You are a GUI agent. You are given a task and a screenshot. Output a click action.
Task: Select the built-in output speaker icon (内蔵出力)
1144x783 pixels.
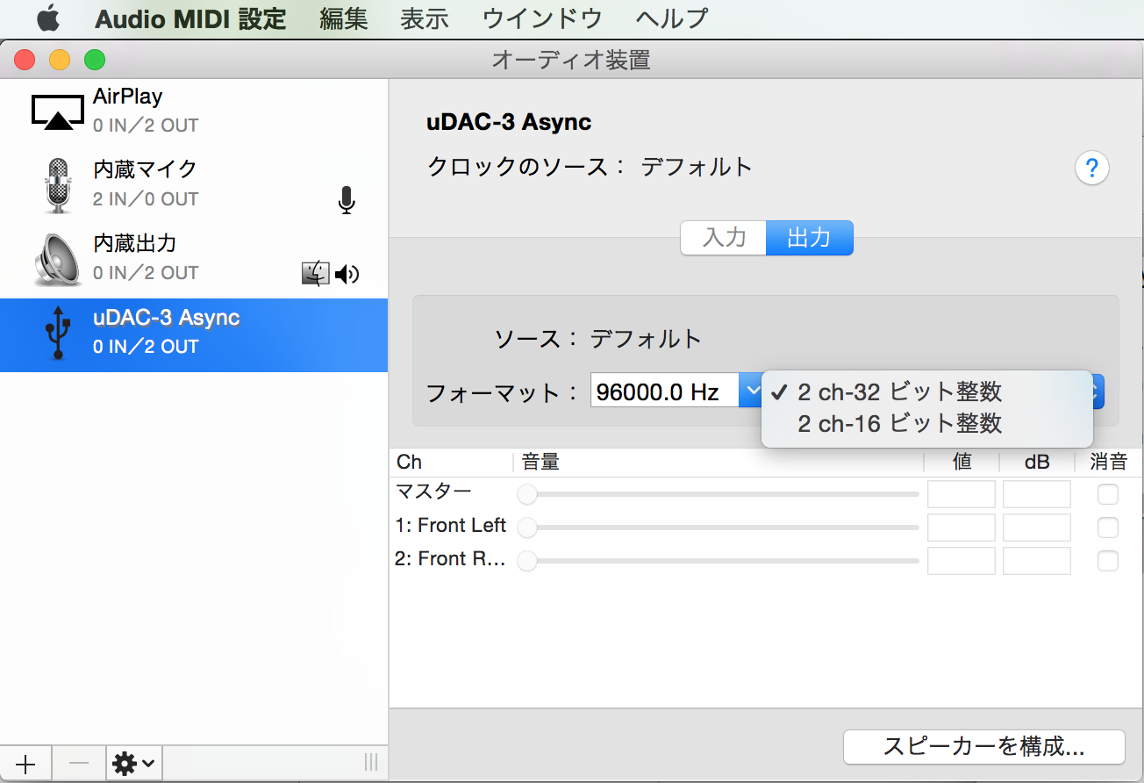58,259
